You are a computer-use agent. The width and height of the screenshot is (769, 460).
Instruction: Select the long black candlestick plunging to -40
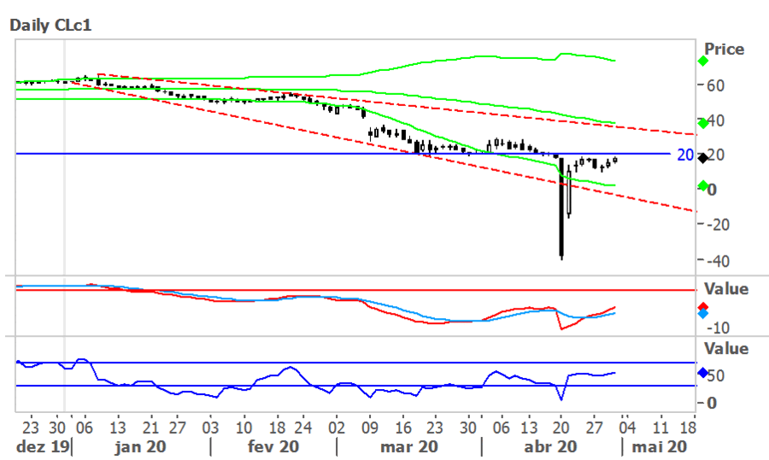tap(561, 207)
